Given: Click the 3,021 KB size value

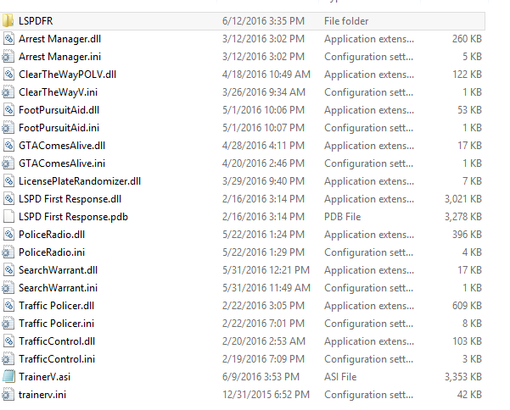Looking at the screenshot, I should point(463,199).
